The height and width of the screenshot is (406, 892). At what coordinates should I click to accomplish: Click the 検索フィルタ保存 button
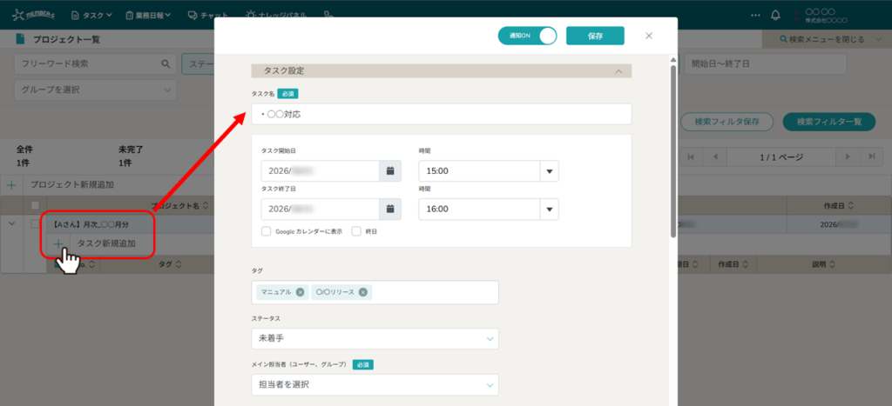click(727, 122)
